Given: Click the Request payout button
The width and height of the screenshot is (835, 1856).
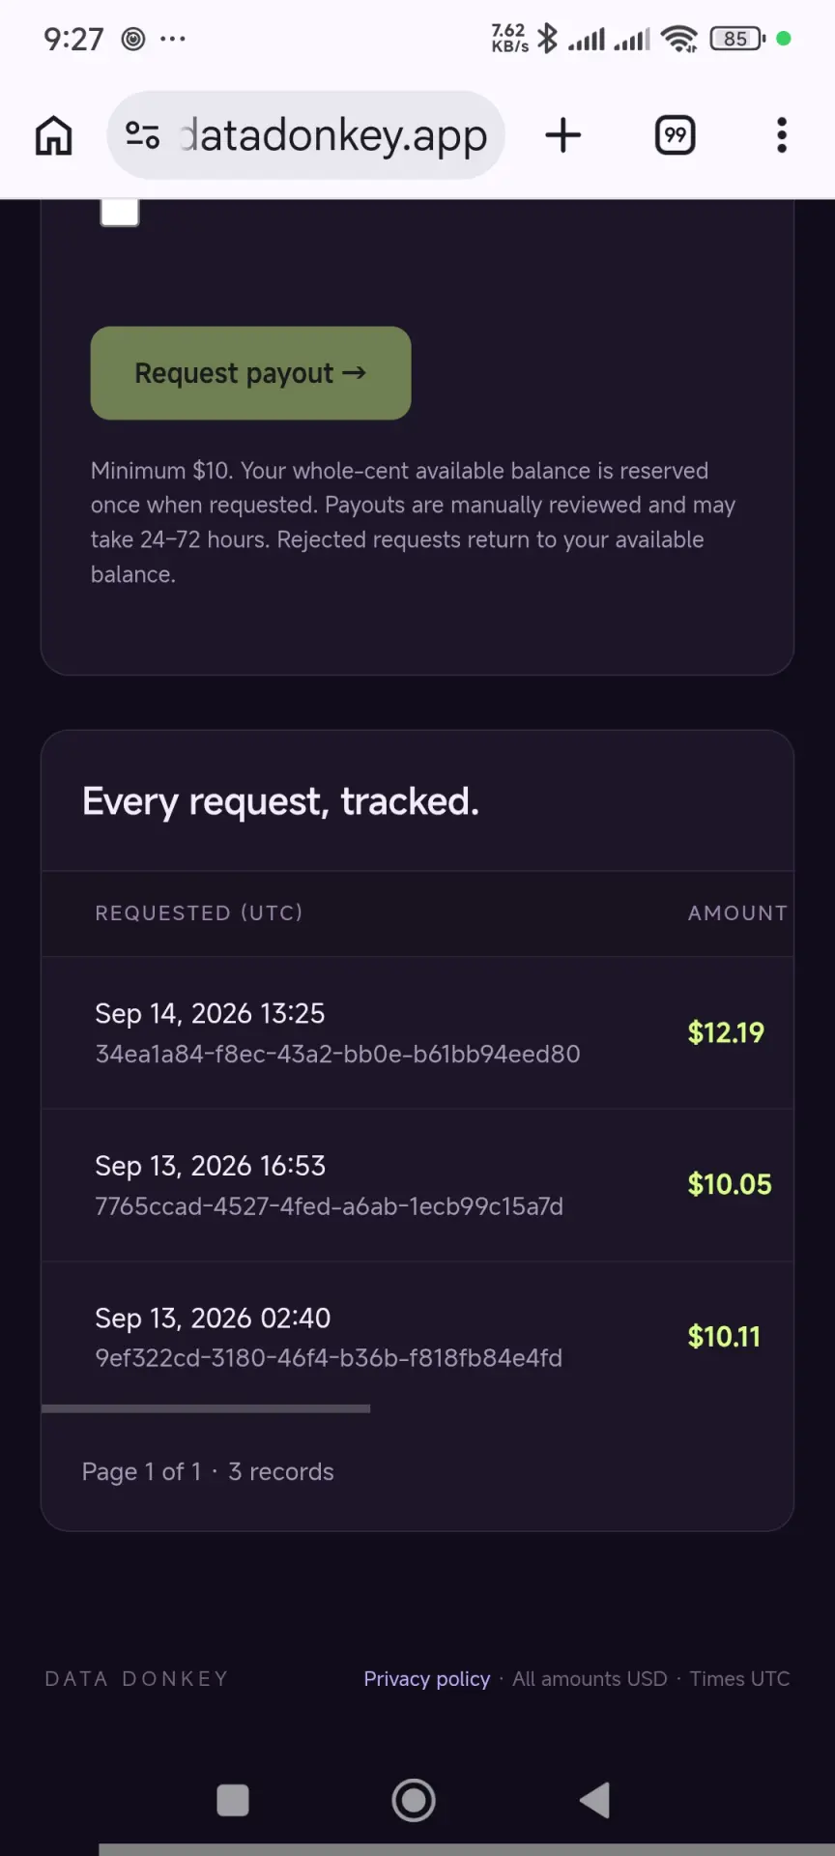Looking at the screenshot, I should point(250,373).
